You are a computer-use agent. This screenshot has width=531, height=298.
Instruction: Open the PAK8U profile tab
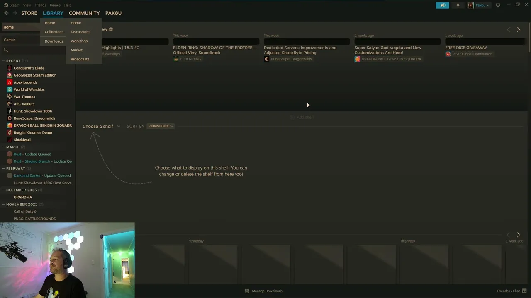pos(113,13)
